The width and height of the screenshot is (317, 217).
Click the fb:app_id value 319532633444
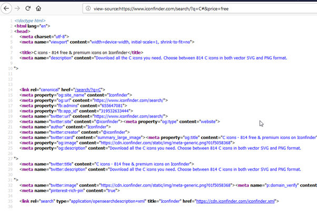[x=115, y=111]
